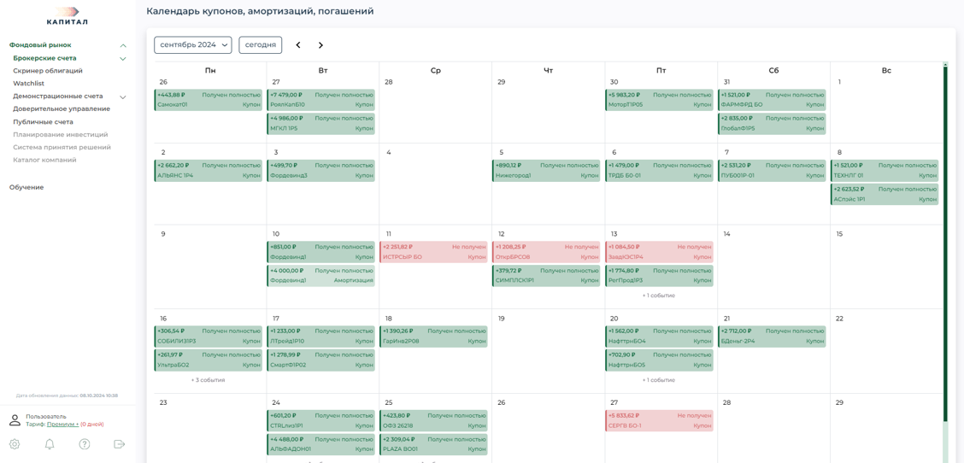Open Планирование инвестиций
The width and height of the screenshot is (964, 463).
point(60,134)
